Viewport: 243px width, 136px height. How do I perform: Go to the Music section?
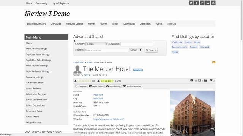[x=115, y=23]
